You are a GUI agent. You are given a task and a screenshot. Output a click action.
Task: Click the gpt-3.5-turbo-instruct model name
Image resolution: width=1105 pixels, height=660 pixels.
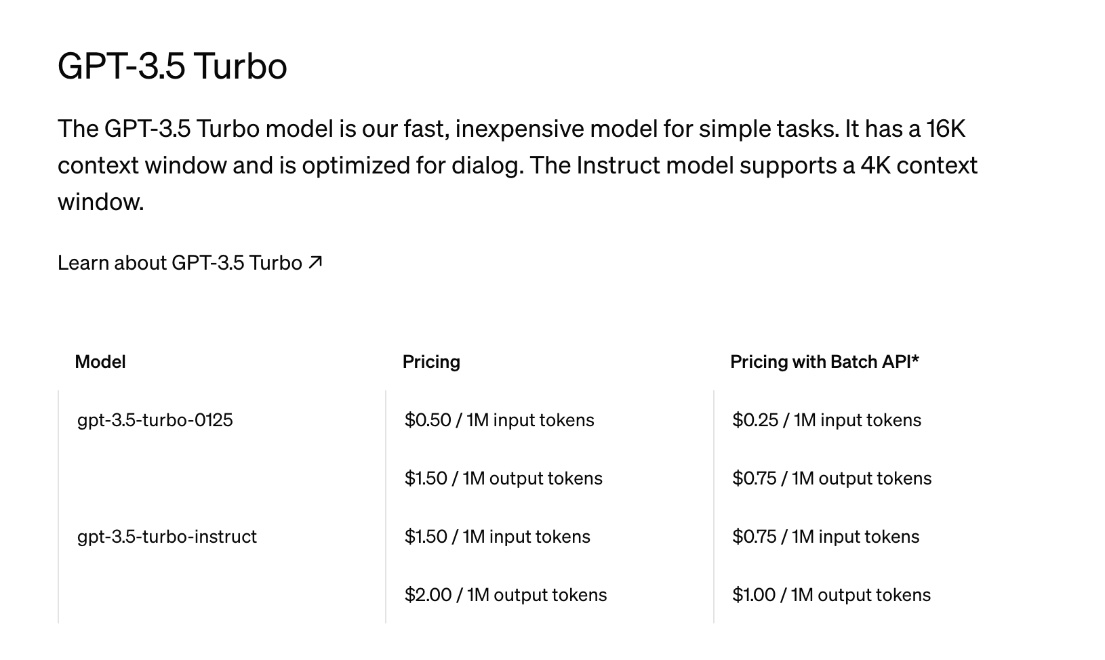pyautogui.click(x=167, y=537)
